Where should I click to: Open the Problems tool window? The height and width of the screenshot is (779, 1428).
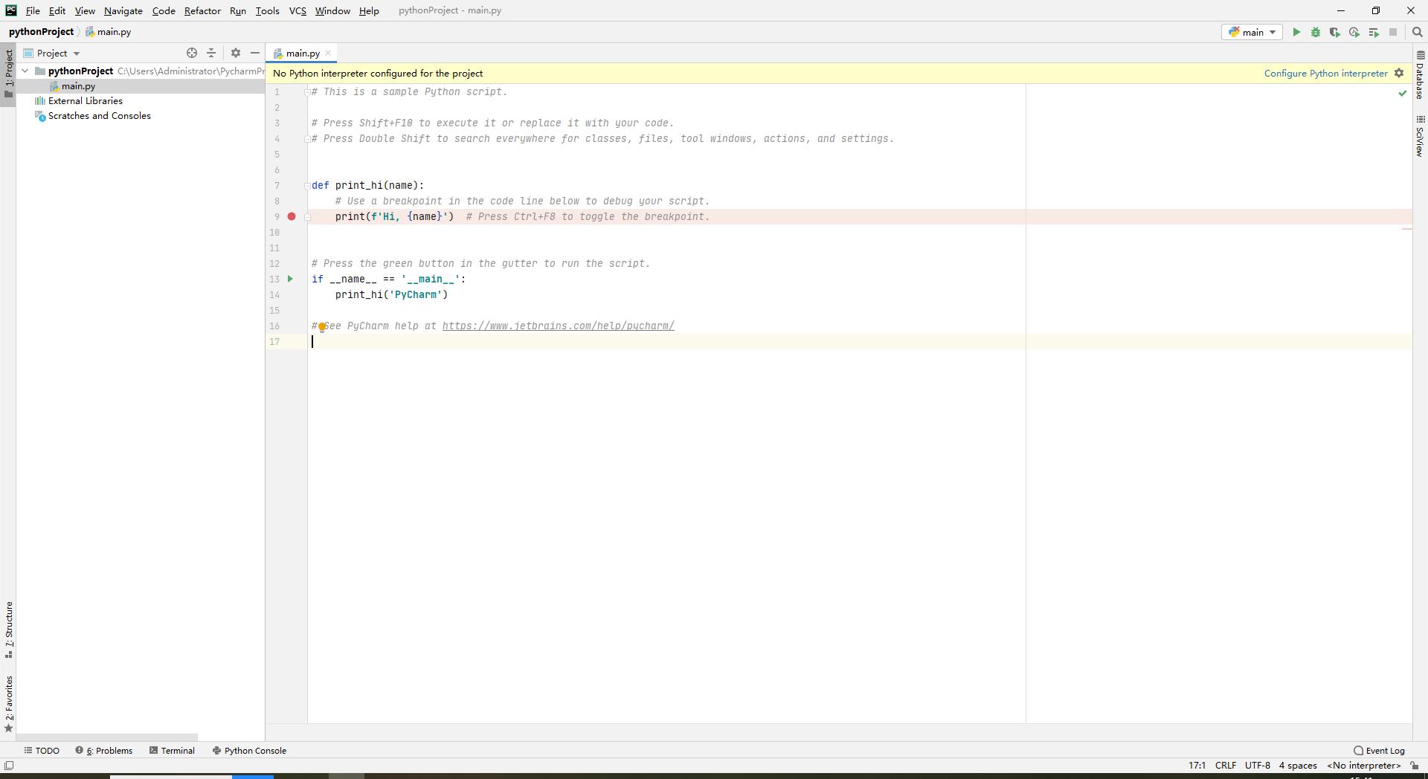[x=104, y=751]
